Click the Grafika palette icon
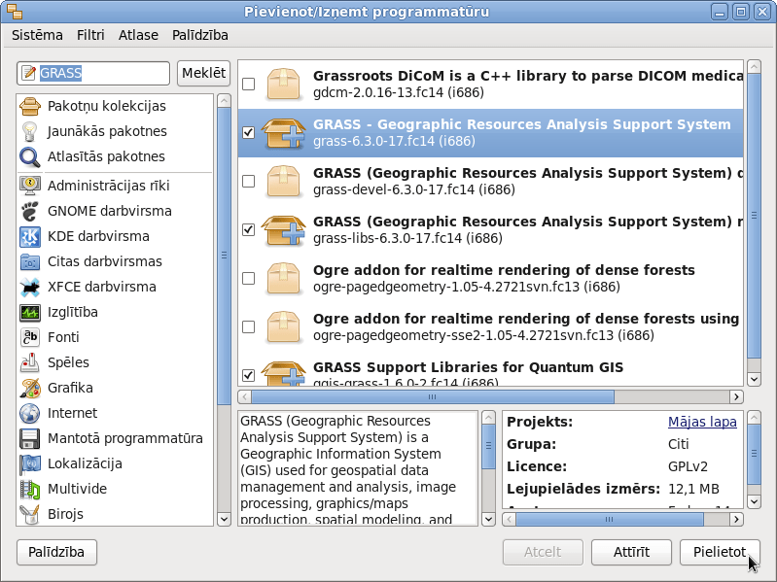The height and width of the screenshot is (582, 777). 30,388
